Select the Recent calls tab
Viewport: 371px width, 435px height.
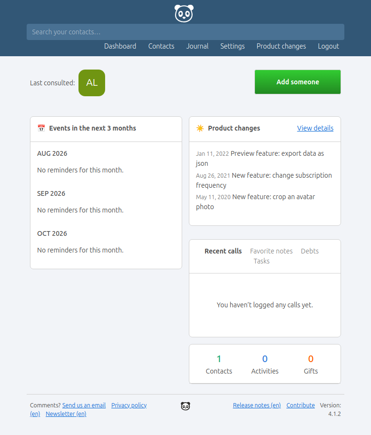(x=223, y=251)
